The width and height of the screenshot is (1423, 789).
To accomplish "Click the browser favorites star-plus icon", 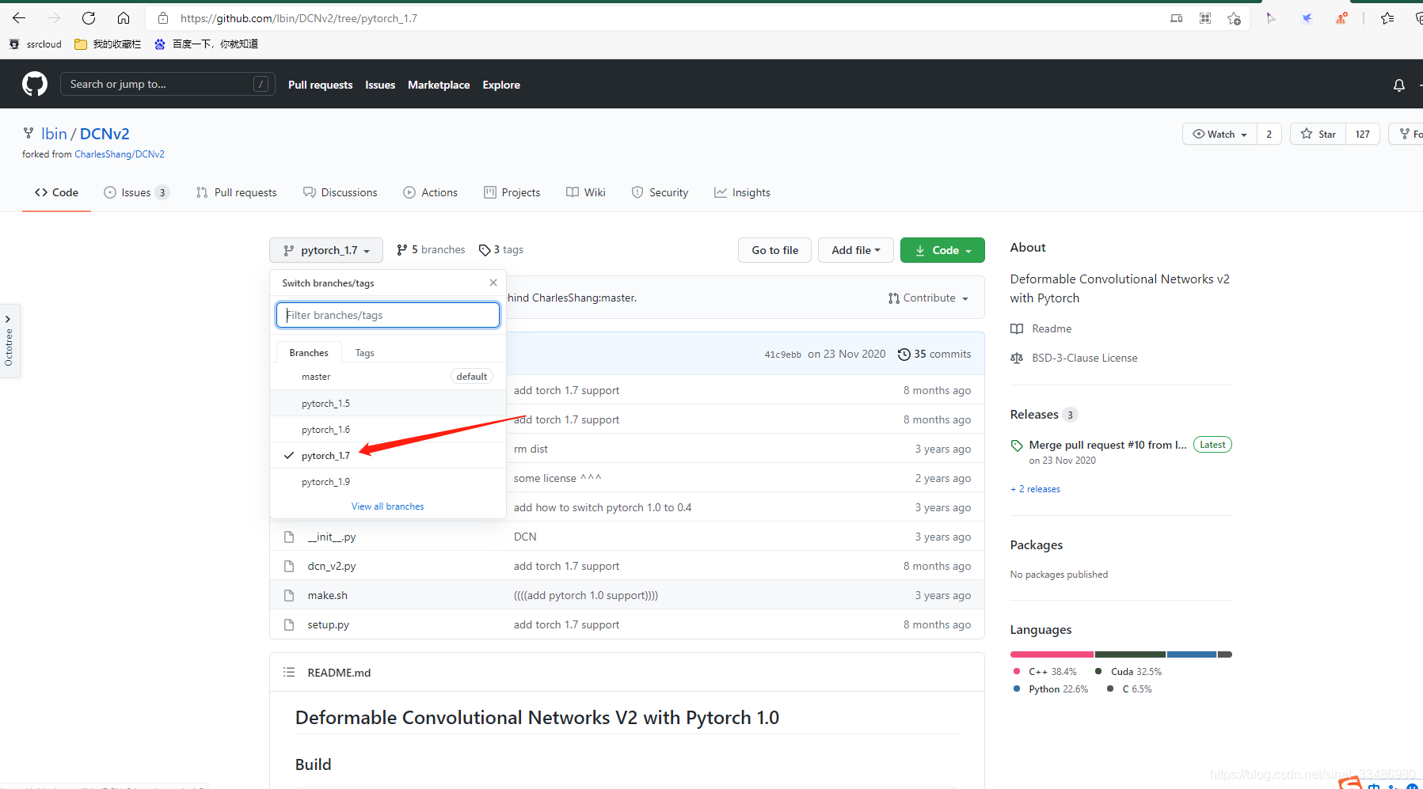I will (1234, 18).
